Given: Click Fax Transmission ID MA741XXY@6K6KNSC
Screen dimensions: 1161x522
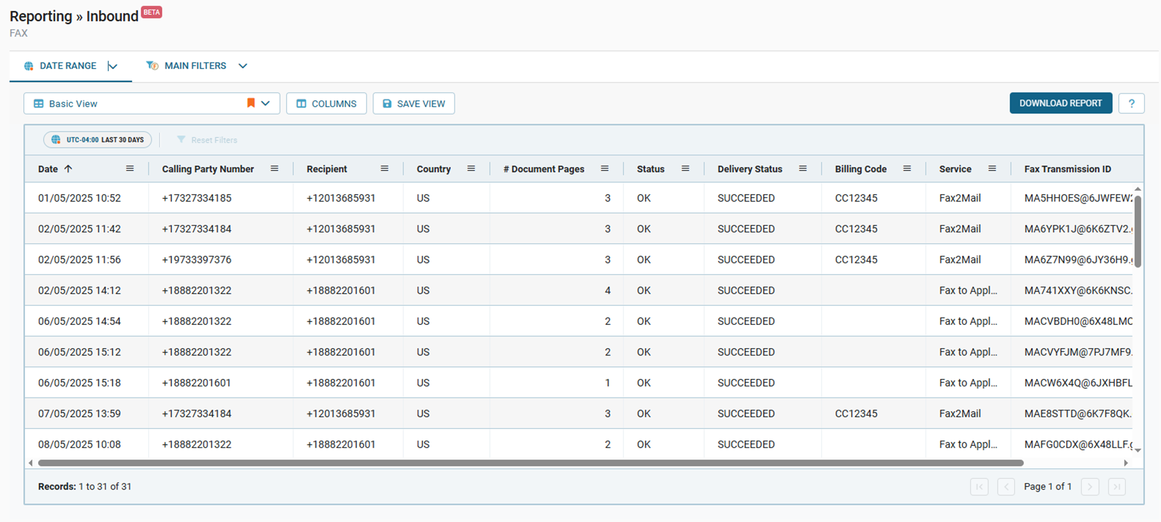Looking at the screenshot, I should coord(1078,291).
